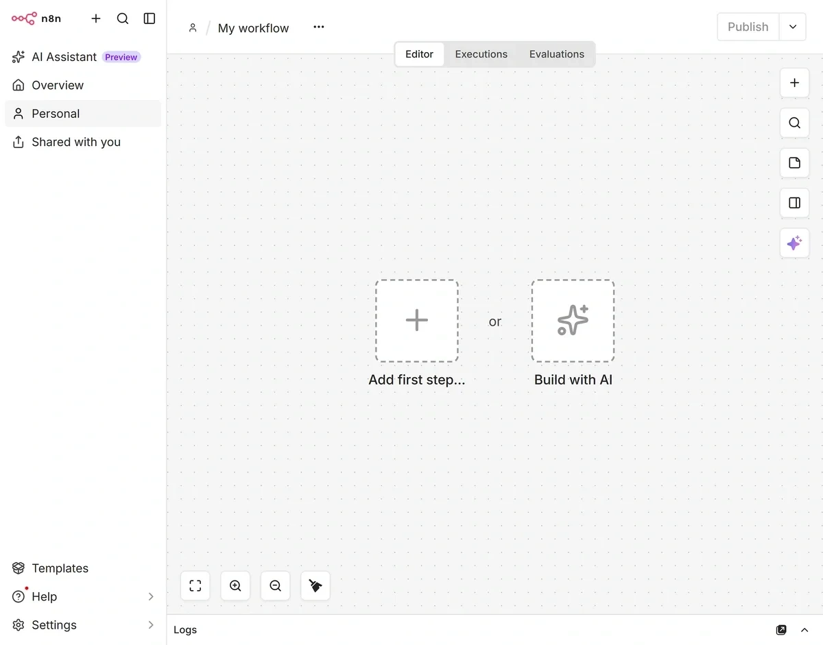823x645 pixels.
Task: Add a sticky note to canvas
Action: (x=795, y=163)
